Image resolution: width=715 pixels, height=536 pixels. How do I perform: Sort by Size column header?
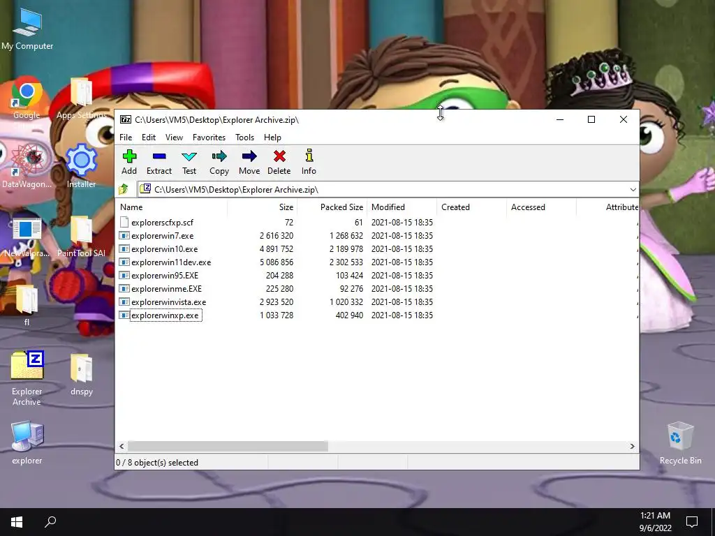pyautogui.click(x=263, y=207)
